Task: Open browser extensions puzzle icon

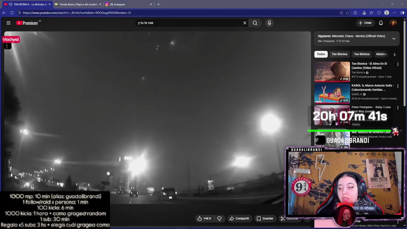Action: pos(355,13)
